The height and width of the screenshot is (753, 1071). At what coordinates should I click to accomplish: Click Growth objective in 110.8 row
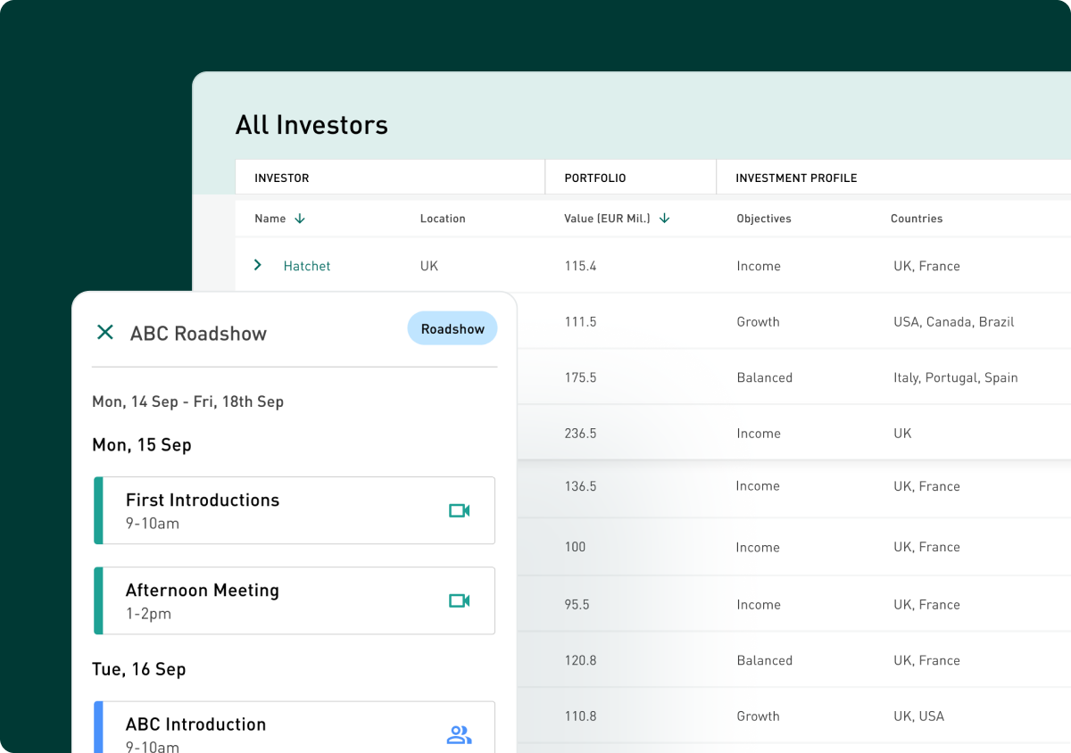pyautogui.click(x=758, y=716)
